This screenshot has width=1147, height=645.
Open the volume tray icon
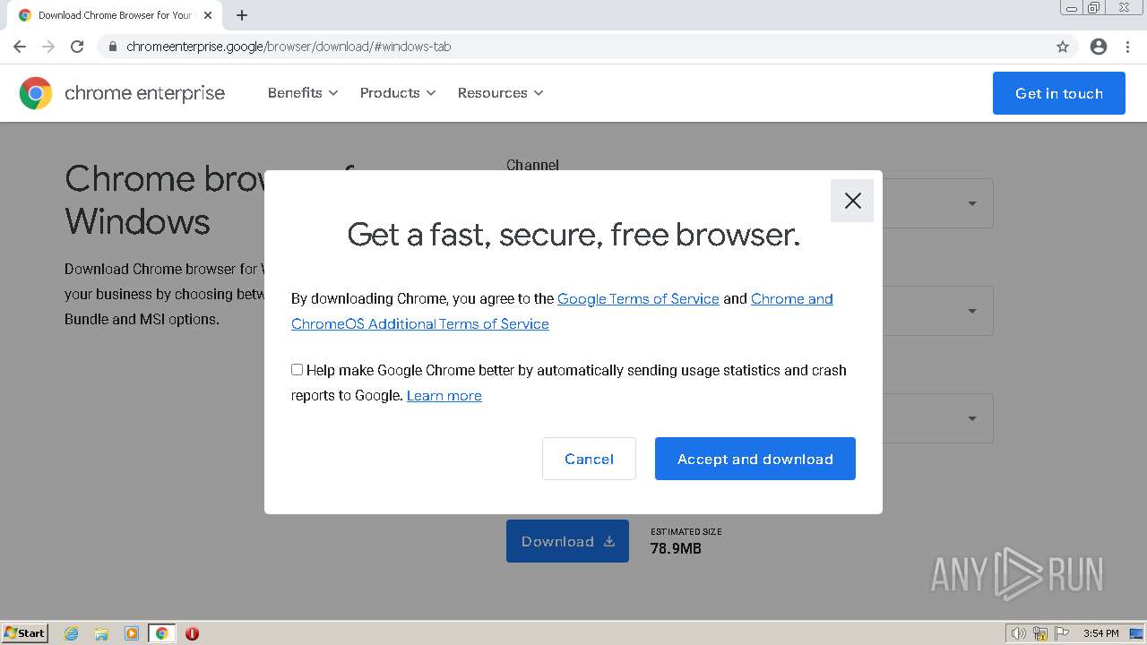click(1018, 633)
